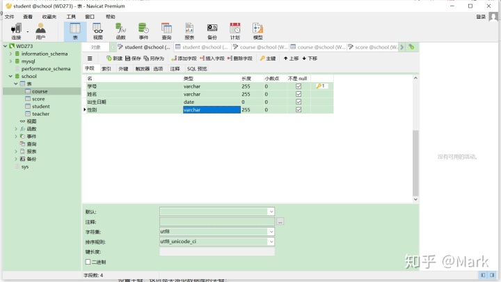Viewport: 501px width, 282px height.
Task: Open the Function (函数) toolbar icon
Action: (x=121, y=31)
